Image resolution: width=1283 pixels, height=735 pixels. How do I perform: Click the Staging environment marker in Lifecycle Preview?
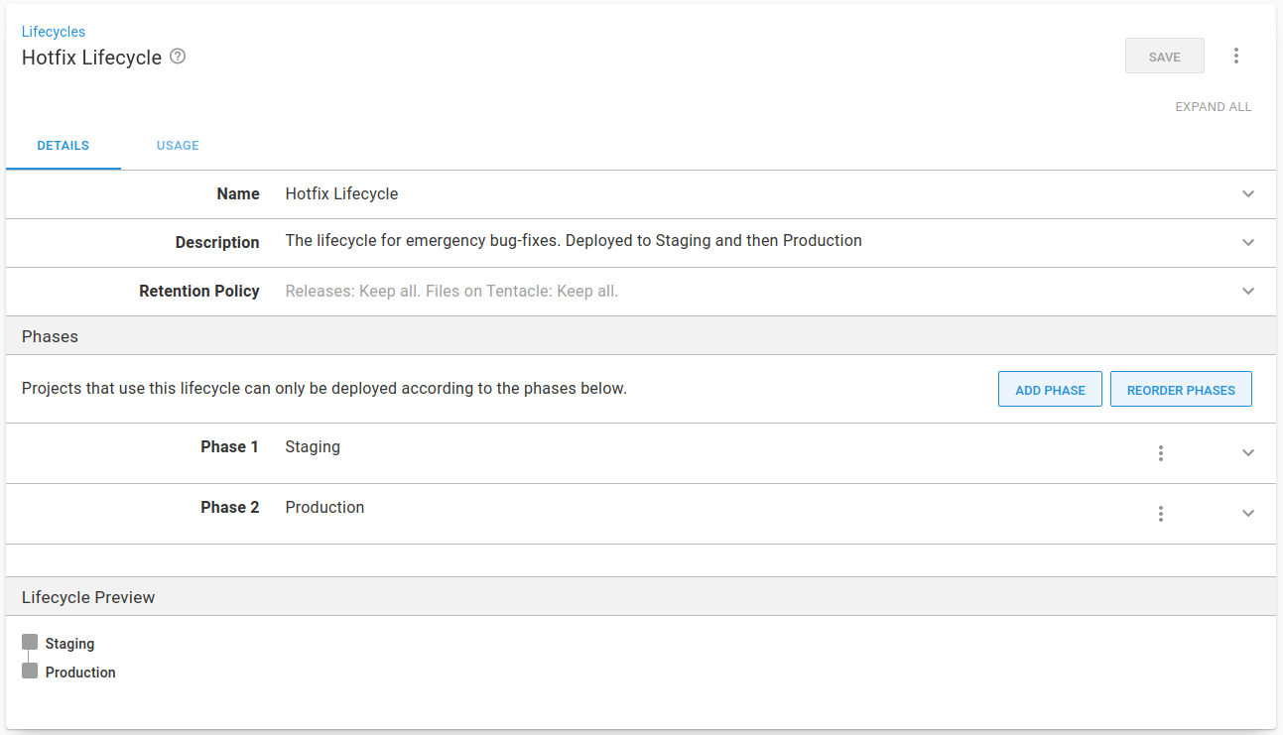coord(29,642)
